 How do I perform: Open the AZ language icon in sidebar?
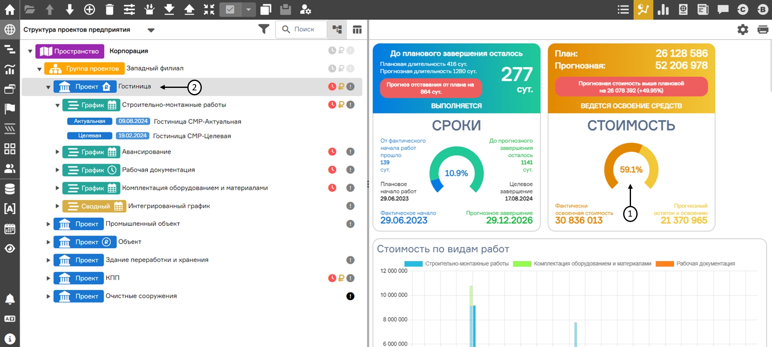10,319
